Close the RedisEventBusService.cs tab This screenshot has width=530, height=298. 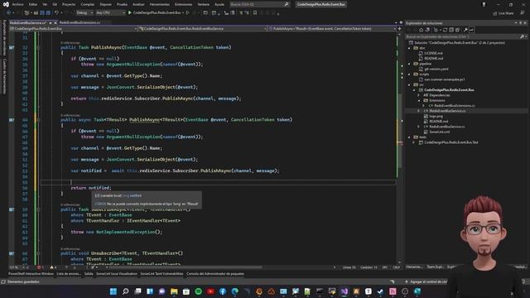[x=55, y=22]
